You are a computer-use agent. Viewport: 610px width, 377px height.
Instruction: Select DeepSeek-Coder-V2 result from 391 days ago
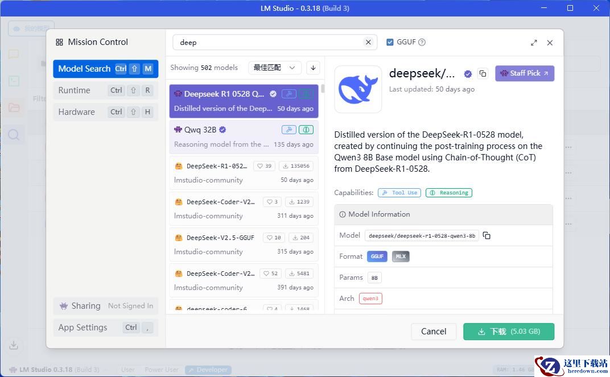[244, 280]
